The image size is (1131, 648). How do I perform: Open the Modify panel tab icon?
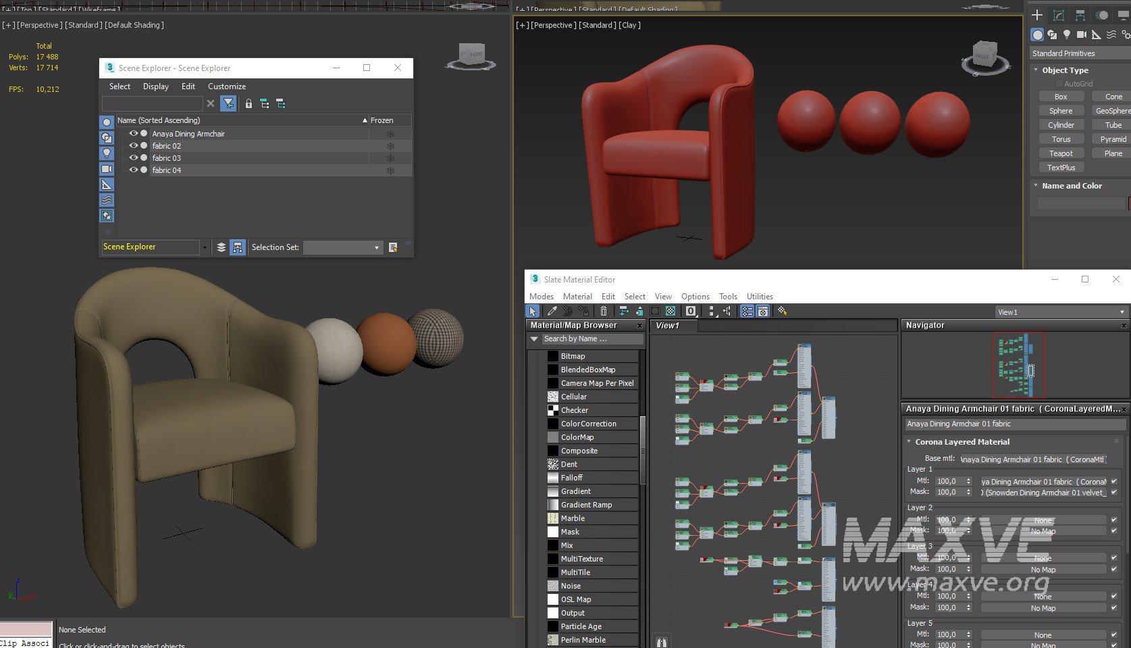[x=1059, y=15]
